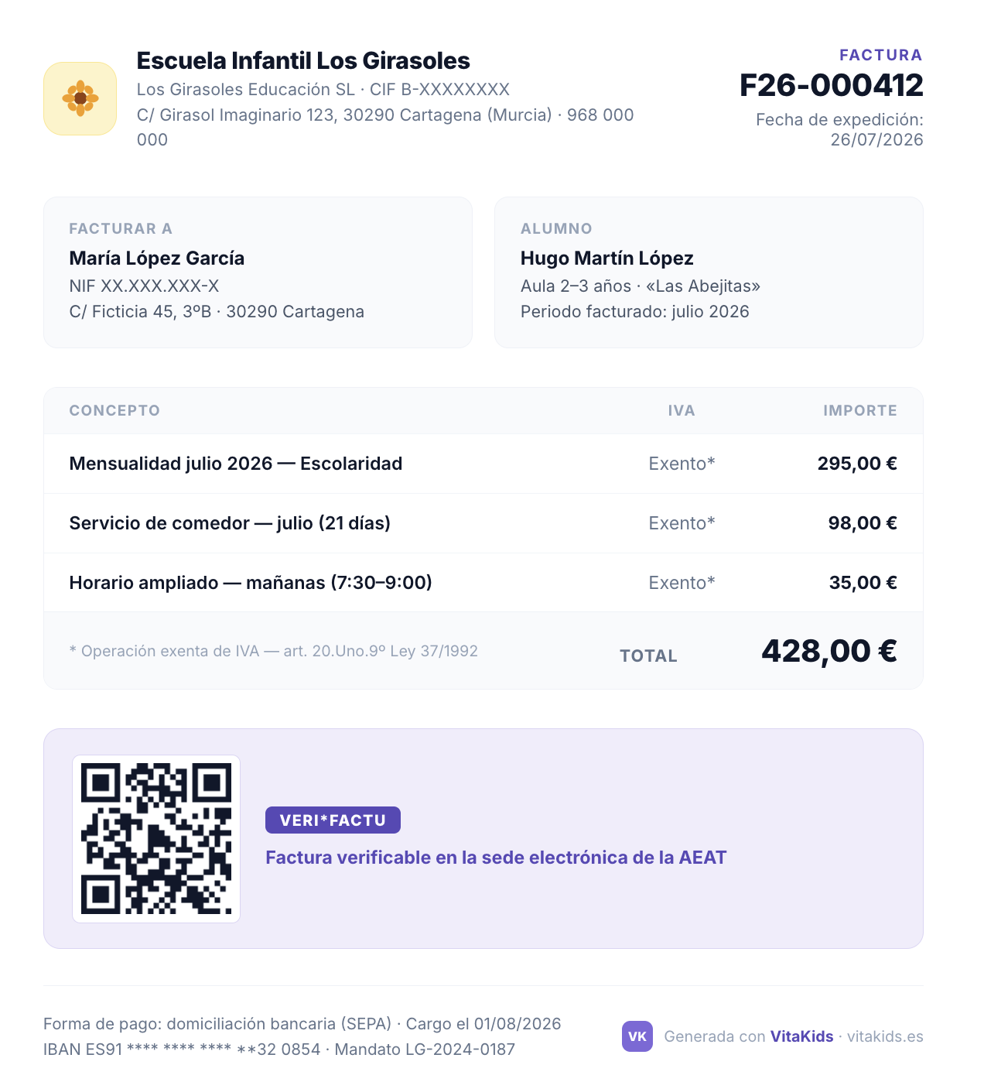
Task: Click the vitakids.es website text
Action: coord(885,1036)
